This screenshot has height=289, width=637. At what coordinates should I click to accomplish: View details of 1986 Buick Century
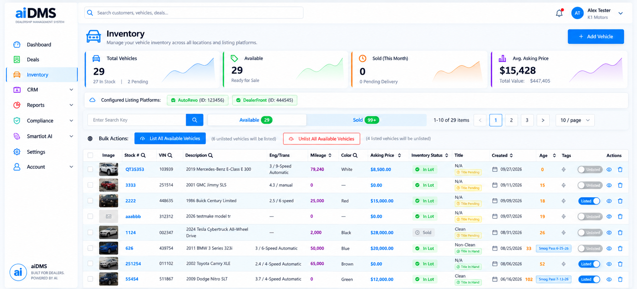click(609, 201)
